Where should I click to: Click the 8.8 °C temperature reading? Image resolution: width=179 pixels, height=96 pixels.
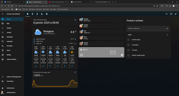(73, 32)
